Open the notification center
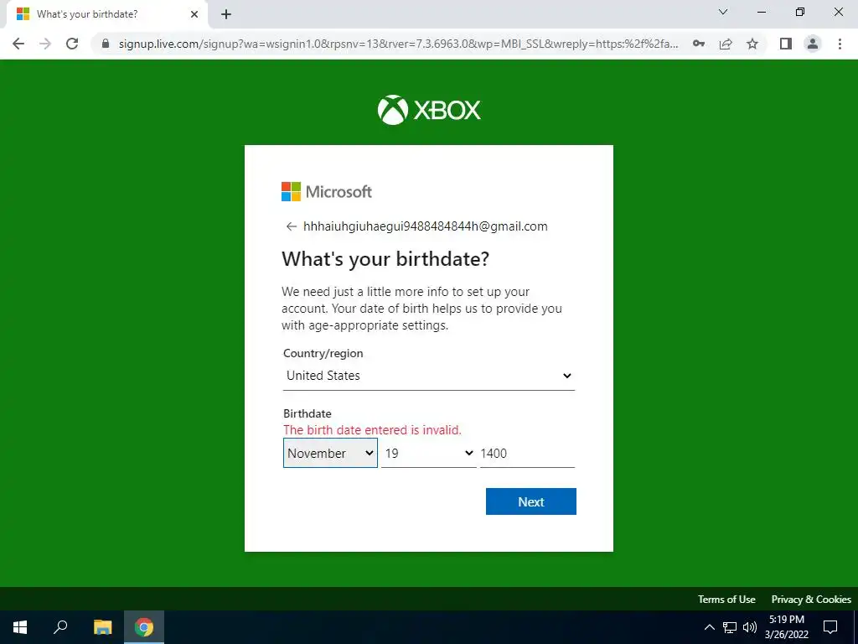This screenshot has height=644, width=858. pyautogui.click(x=830, y=627)
